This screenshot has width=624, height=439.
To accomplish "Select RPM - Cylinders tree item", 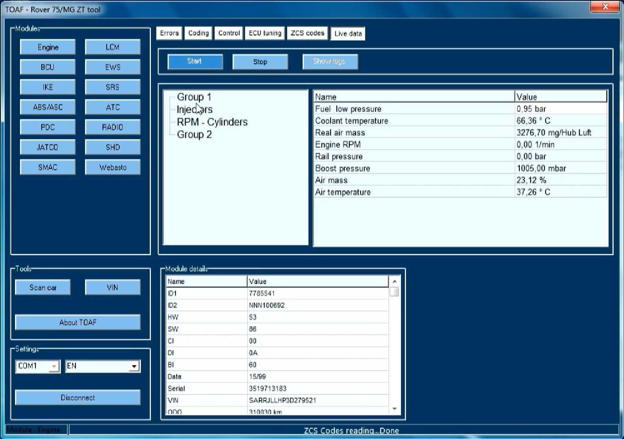I will click(212, 122).
